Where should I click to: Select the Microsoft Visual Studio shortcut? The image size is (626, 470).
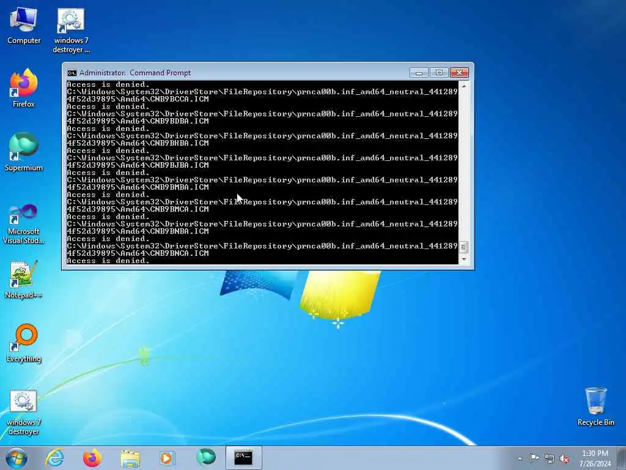[24, 224]
